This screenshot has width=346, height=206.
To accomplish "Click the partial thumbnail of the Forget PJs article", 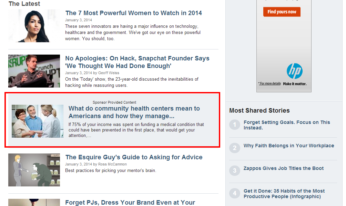I will pos(34,203).
